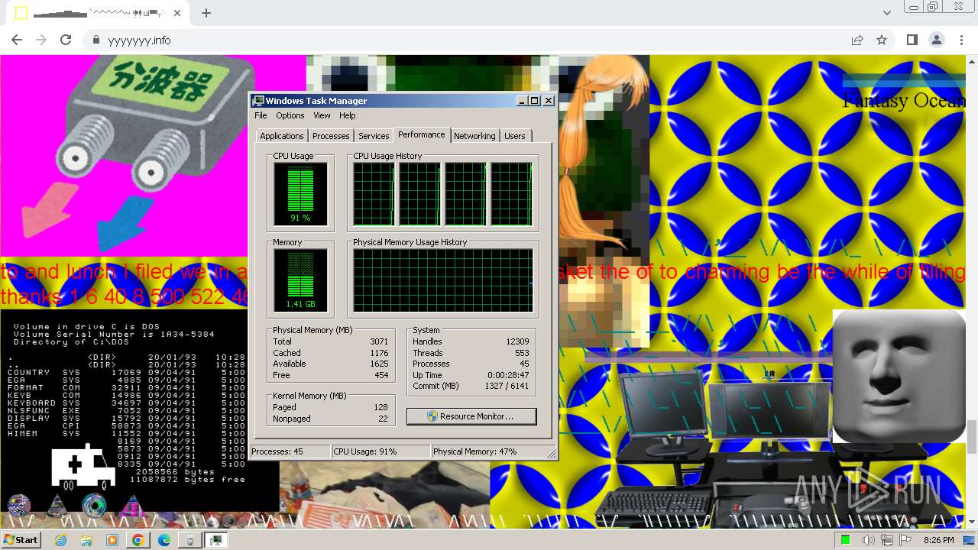
Task: Launch Internet Explorer from taskbar
Action: point(61,540)
